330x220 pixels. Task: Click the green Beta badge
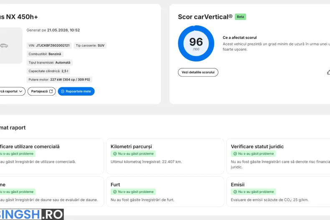pyautogui.click(x=240, y=17)
